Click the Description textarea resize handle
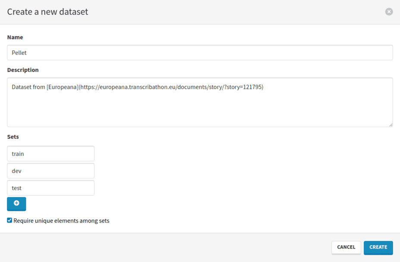The width and height of the screenshot is (400, 262). click(x=391, y=125)
